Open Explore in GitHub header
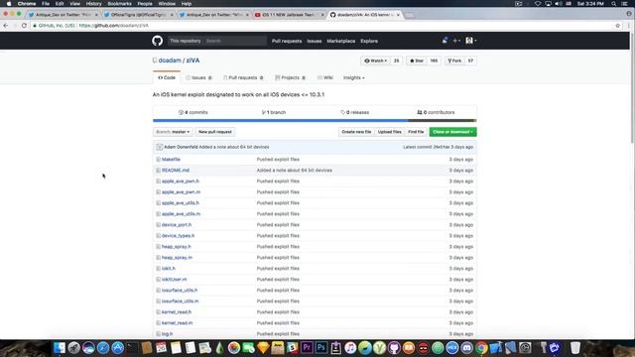This screenshot has height=357, width=635. pyautogui.click(x=369, y=41)
